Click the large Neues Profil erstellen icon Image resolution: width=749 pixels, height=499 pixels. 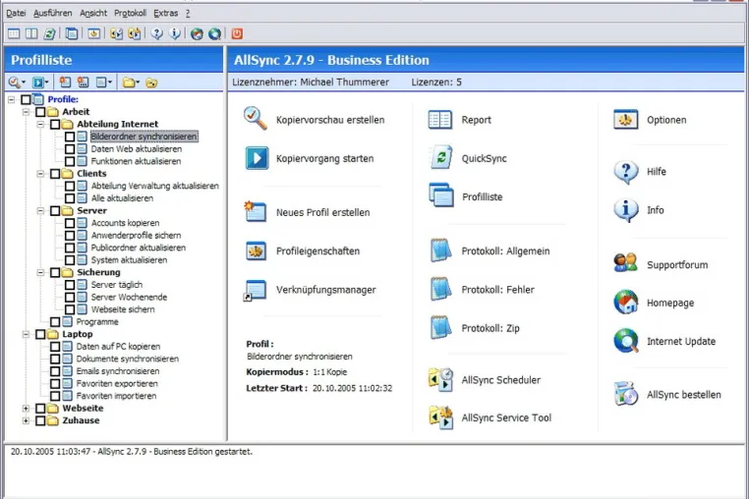tap(256, 211)
